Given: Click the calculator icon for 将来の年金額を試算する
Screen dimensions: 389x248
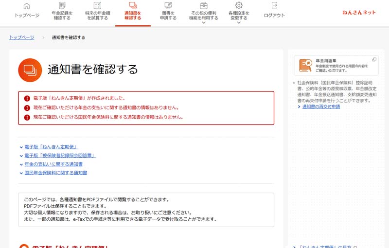Looking at the screenshot, I should coord(97,5).
